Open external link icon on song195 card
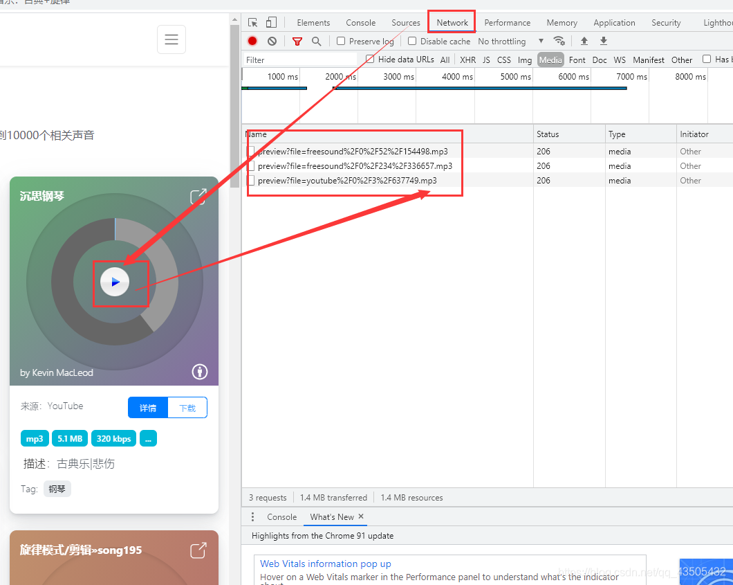The image size is (733, 585). (198, 550)
